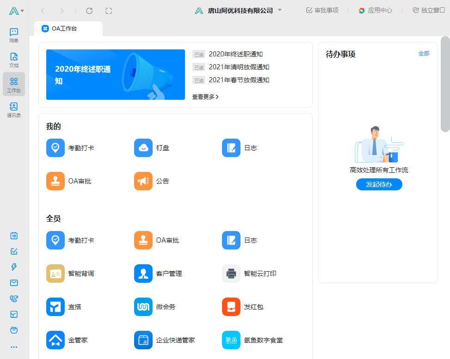The width and height of the screenshot is (450, 359).
Task: Open 考勤打卡 in the 我的 section
Action: coord(55,148)
